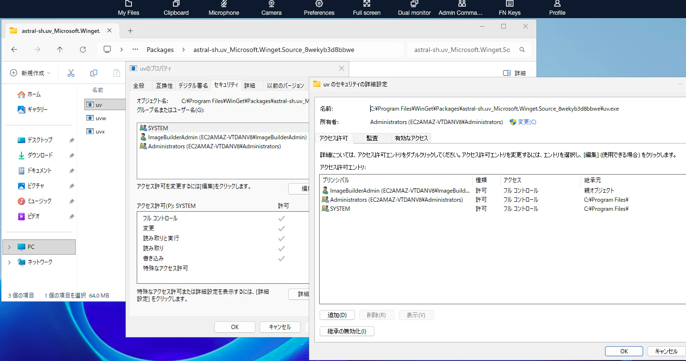Image resolution: width=686 pixels, height=361 pixels.
Task: Show hidden breadcrumb path with ellipsis
Action: coord(135,50)
